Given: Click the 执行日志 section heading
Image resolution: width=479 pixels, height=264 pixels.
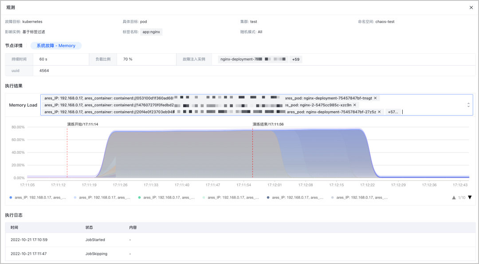Looking at the screenshot, I should (14, 215).
